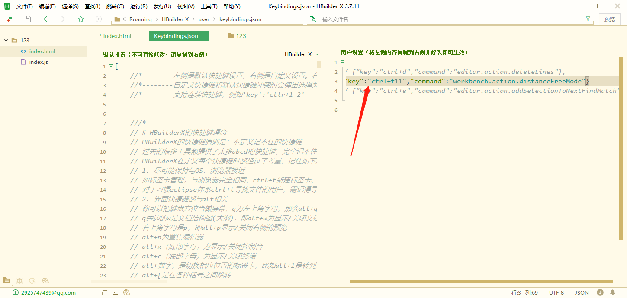Toggle the file filter funnel icon
Viewport: 627px width, 298px height.
point(588,19)
